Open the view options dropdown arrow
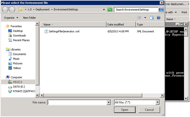Screen dimensions: 190x117 coord(145,18)
